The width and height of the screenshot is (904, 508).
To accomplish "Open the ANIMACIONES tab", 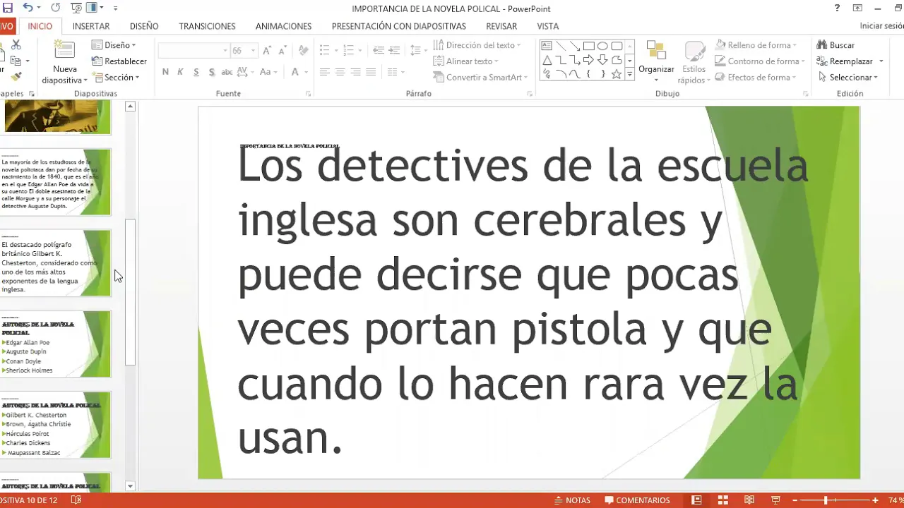I will 283,26.
